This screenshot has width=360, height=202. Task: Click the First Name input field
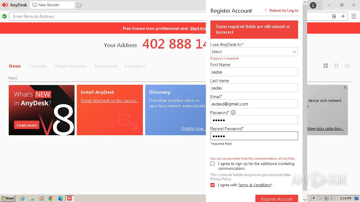point(254,72)
